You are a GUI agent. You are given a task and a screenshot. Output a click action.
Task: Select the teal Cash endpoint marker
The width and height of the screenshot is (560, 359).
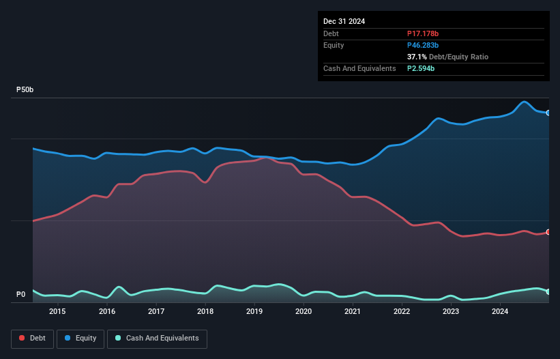(548, 292)
